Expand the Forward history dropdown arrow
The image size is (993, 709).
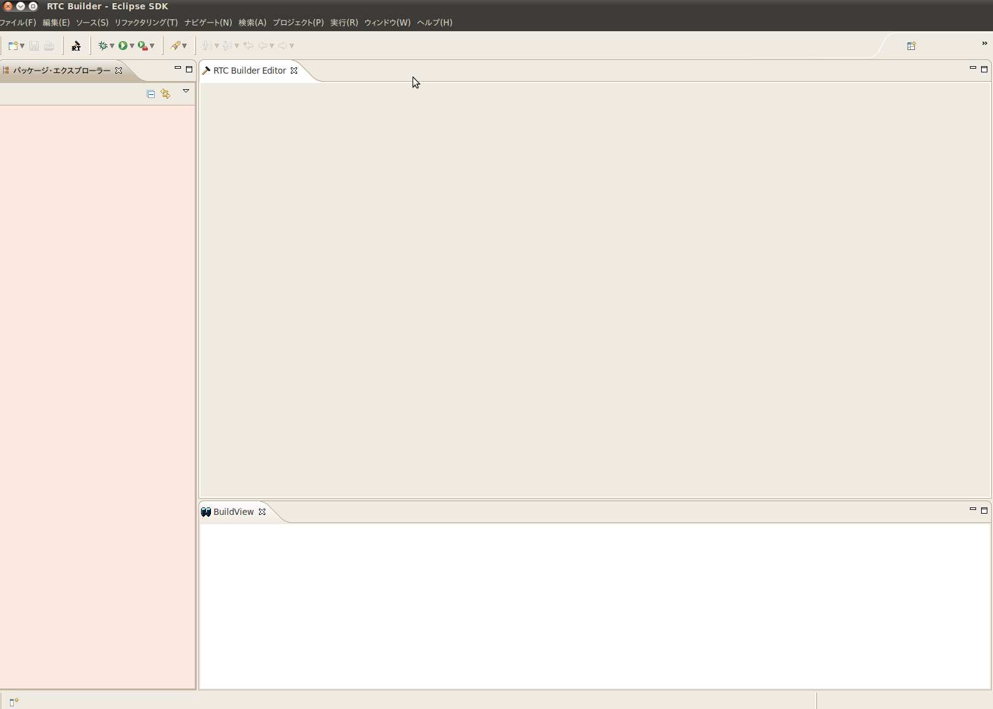click(291, 46)
